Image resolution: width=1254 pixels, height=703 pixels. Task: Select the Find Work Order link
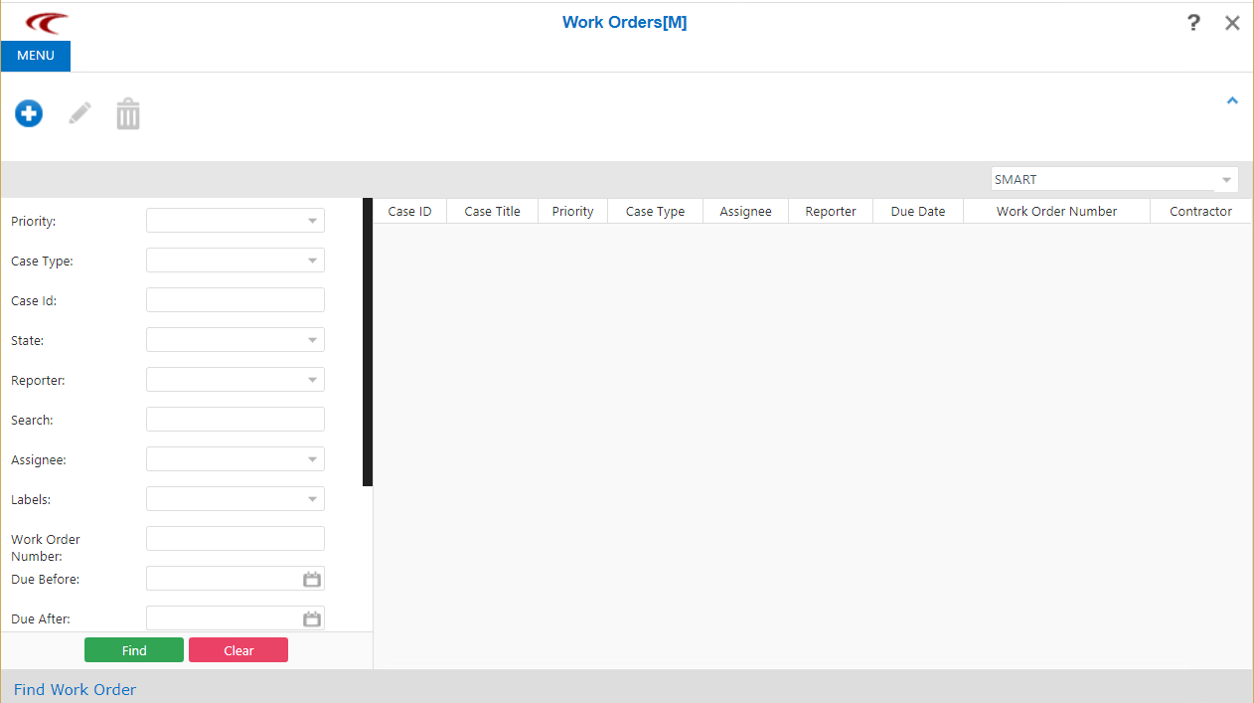coord(75,689)
